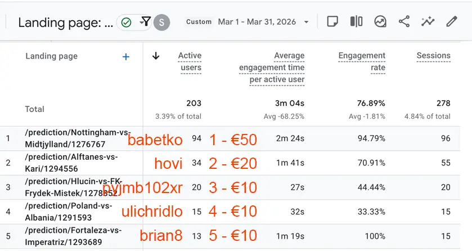Add dimension with the blue plus icon
This screenshot has width=472, height=251.
click(126, 56)
